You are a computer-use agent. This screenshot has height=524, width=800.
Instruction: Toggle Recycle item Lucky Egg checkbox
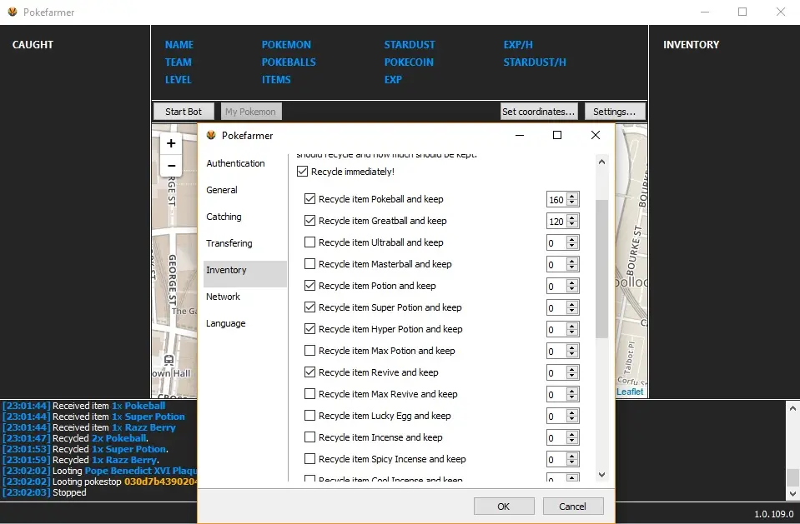click(x=310, y=416)
